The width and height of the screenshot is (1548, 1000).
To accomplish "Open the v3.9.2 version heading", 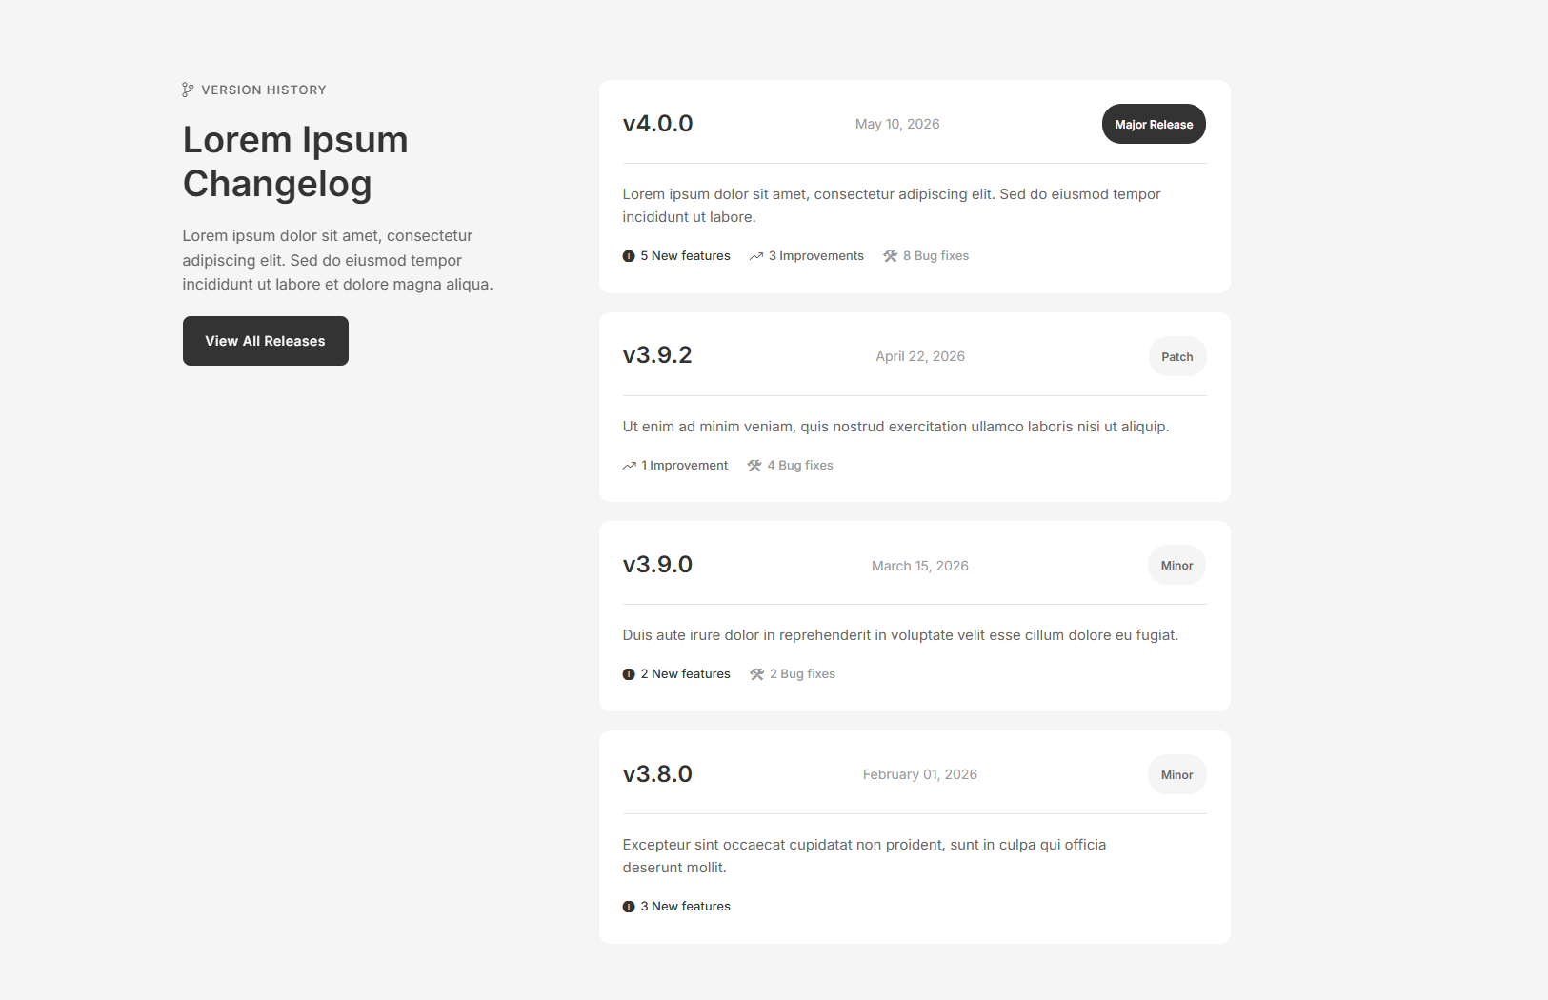I will click(x=657, y=355).
